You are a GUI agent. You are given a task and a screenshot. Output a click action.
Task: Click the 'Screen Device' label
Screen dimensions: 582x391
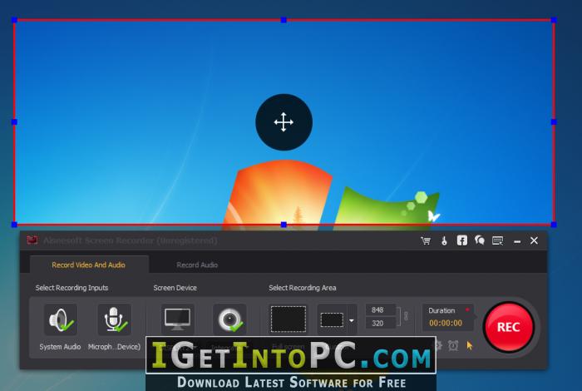(x=175, y=288)
